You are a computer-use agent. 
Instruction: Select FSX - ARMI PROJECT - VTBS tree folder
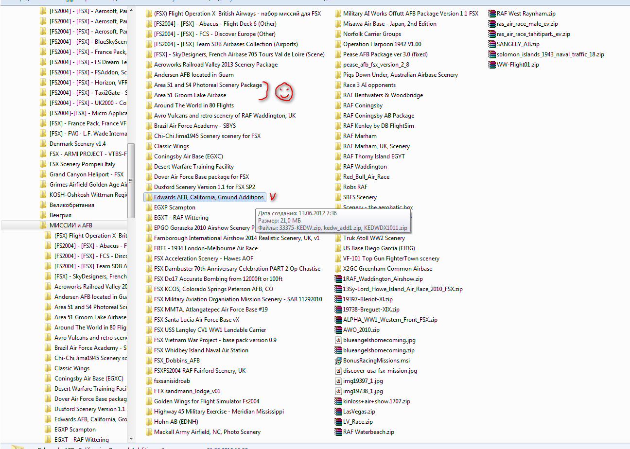coord(88,154)
